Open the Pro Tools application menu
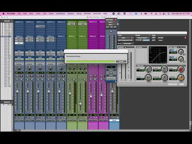Image resolution: width=192 pixels, height=144 pixels. 11,14
